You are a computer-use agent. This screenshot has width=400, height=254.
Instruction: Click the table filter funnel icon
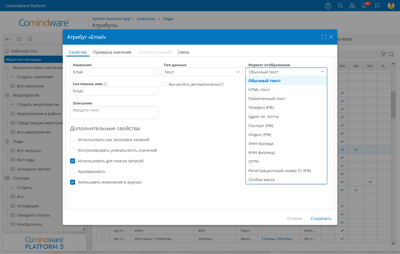[x=383, y=54]
